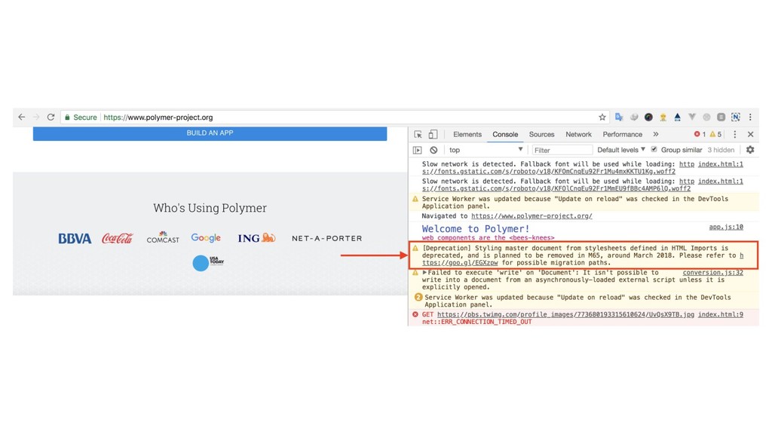772x434 pixels.
Task: Click the browser forward arrow
Action: (36, 117)
